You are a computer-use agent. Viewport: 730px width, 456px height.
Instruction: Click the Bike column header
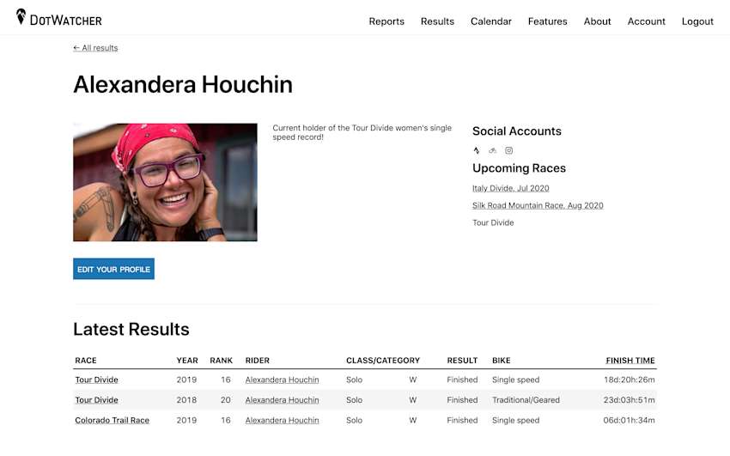[502, 360]
